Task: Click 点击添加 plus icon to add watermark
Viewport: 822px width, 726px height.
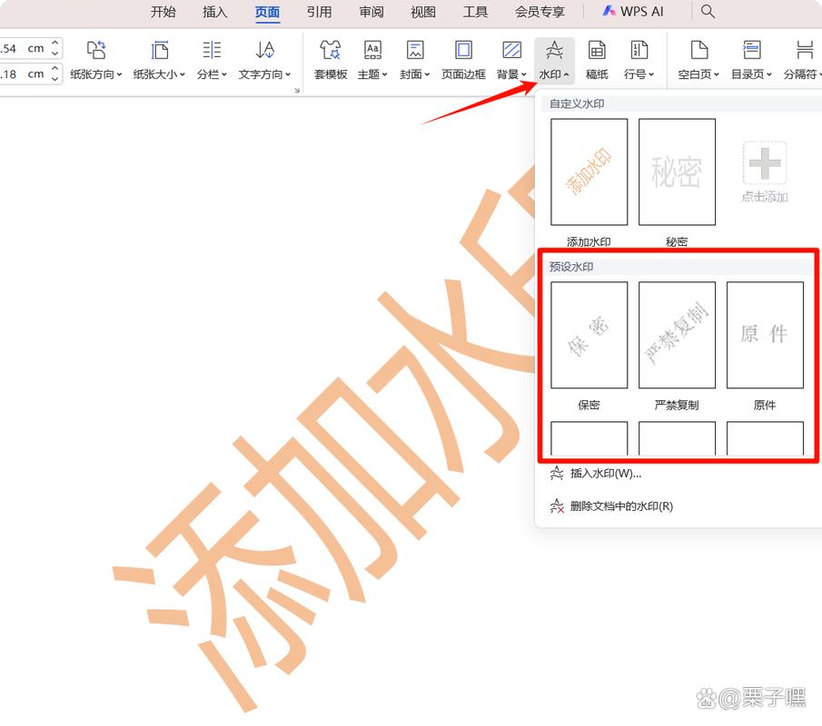Action: 765,163
